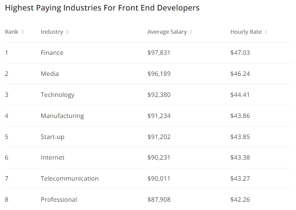
Task: Sort by Average Salary header text
Action: pyautogui.click(x=167, y=32)
